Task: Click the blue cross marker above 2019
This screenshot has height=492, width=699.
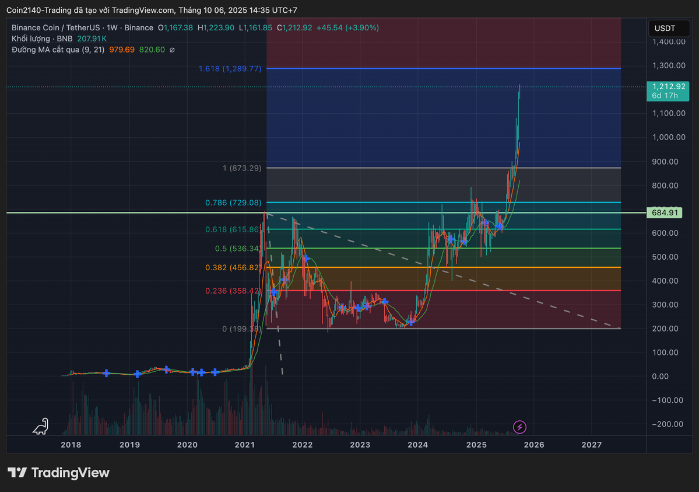Action: [137, 374]
